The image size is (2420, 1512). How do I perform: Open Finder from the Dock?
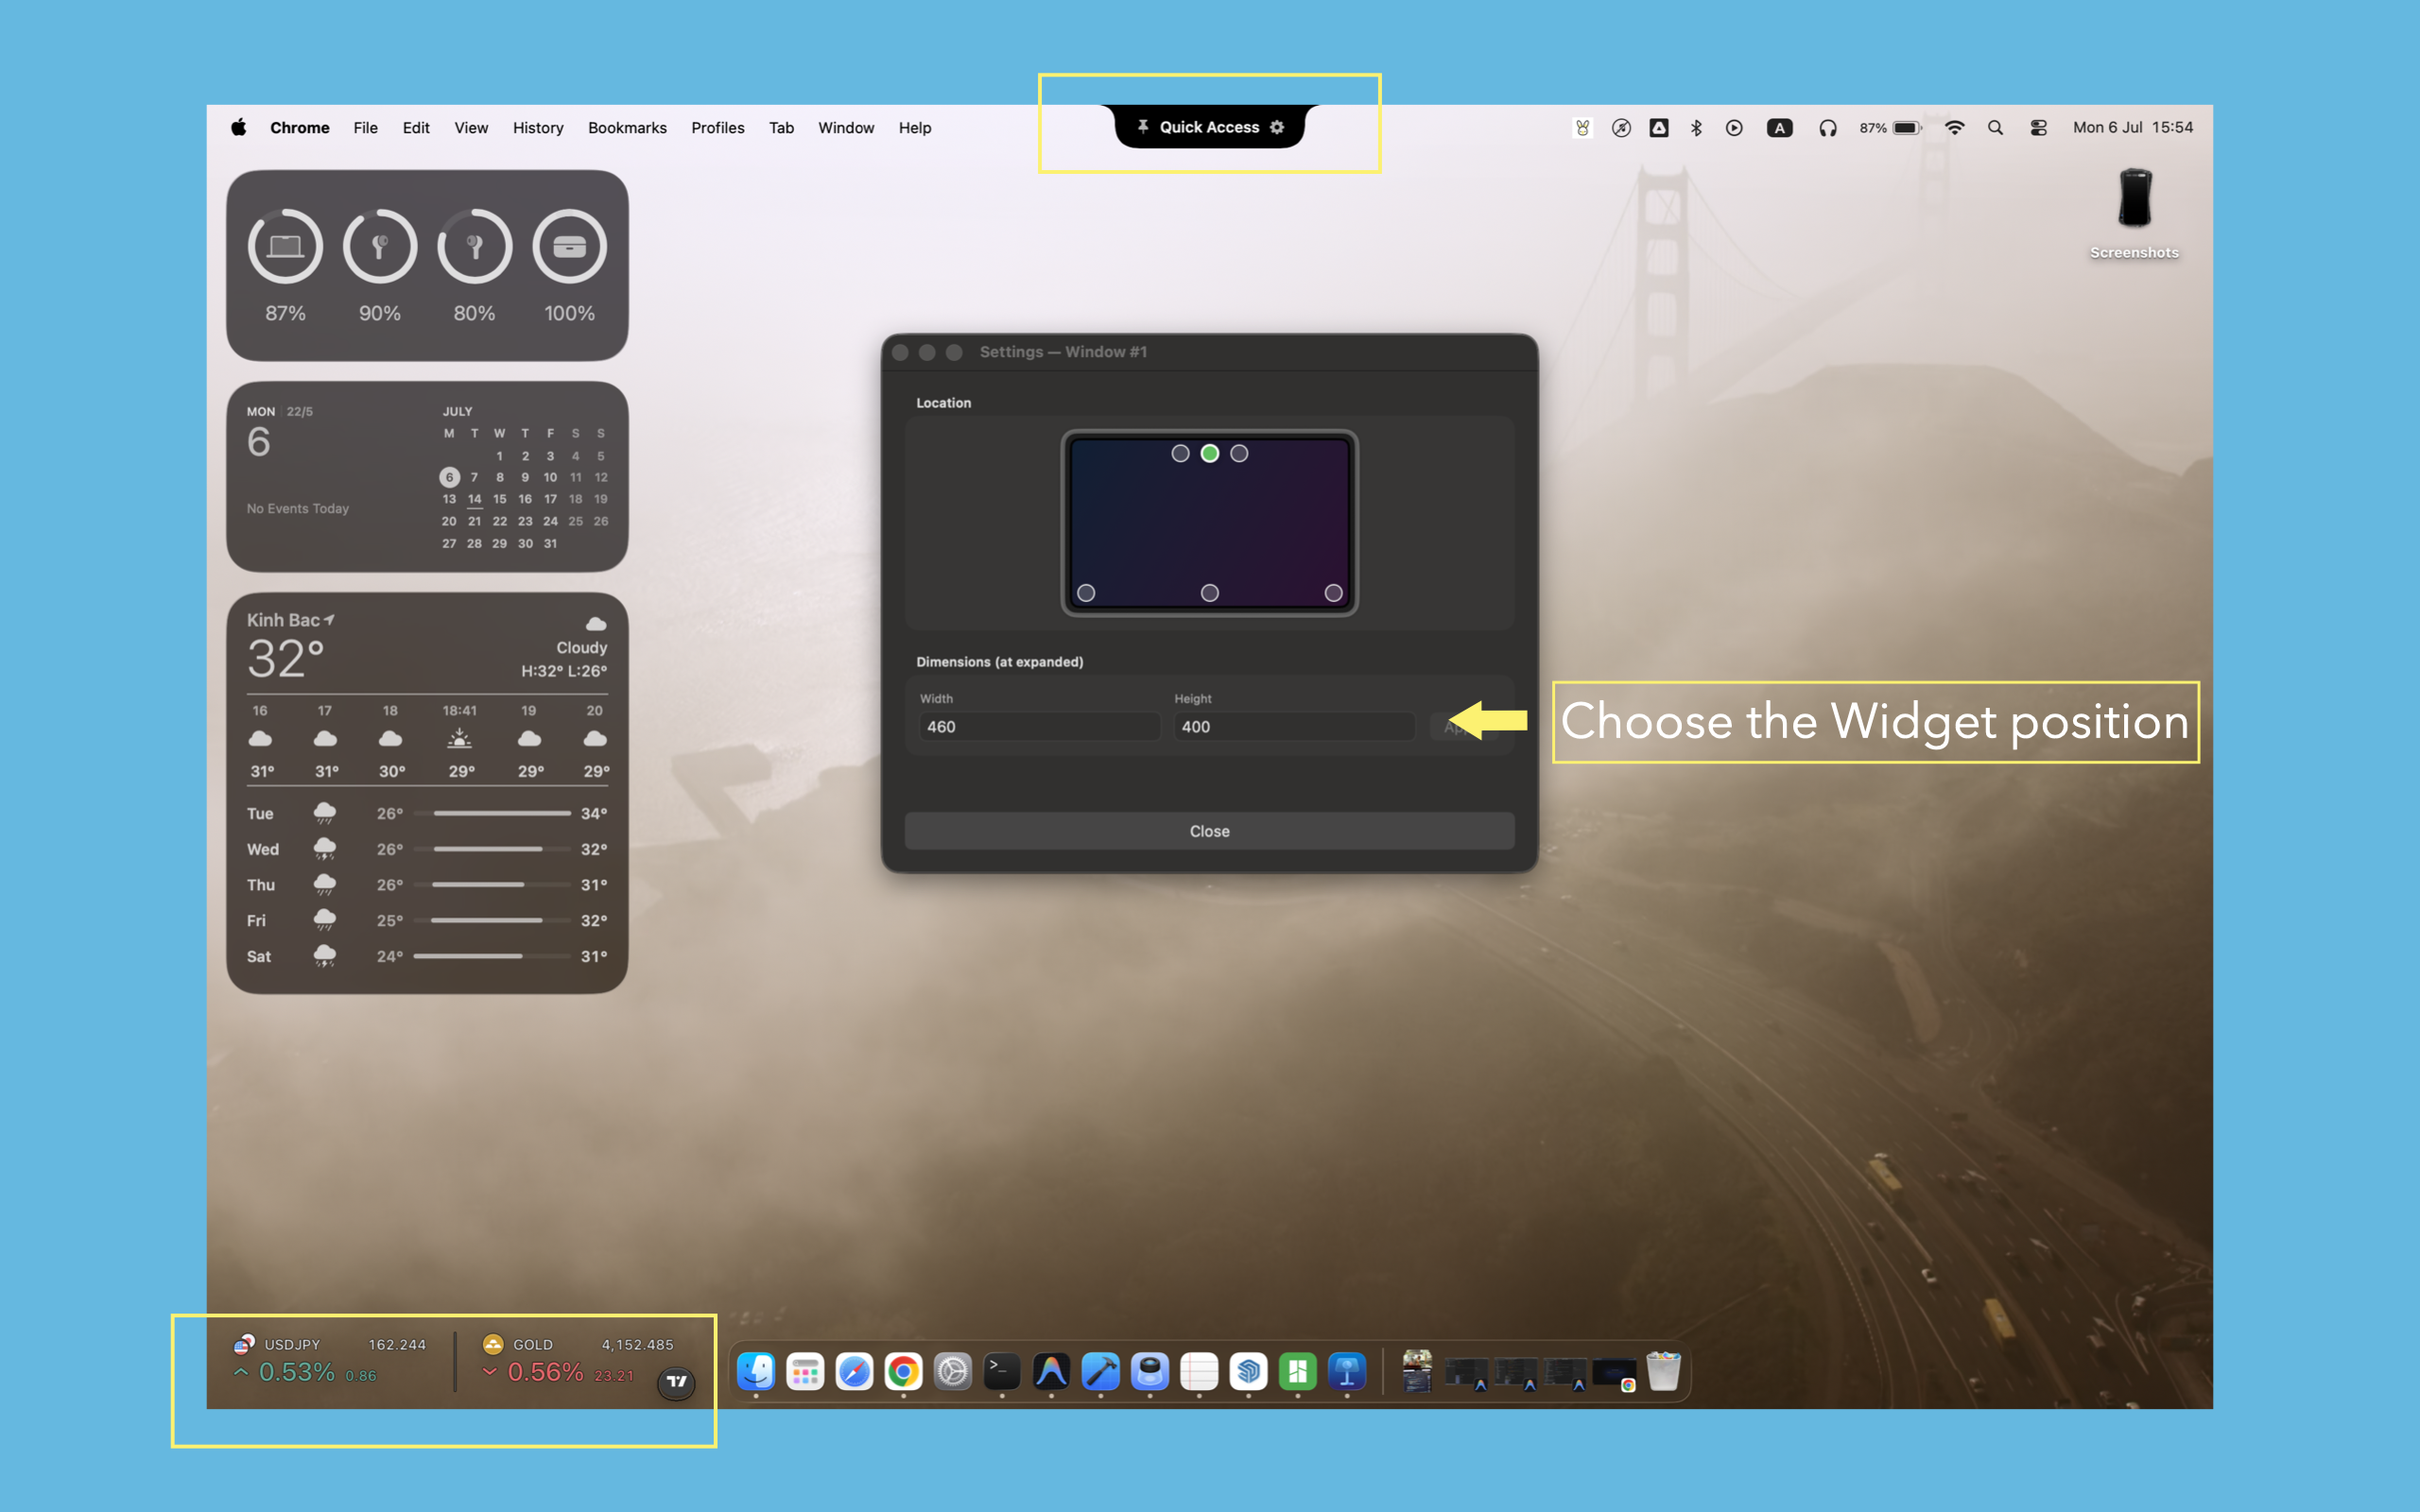pyautogui.click(x=756, y=1371)
